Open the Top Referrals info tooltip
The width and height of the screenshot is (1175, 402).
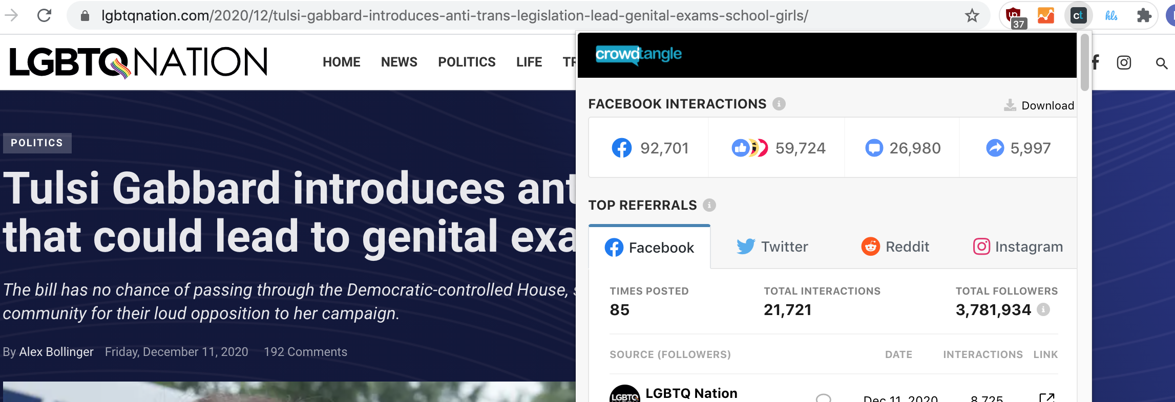click(709, 205)
